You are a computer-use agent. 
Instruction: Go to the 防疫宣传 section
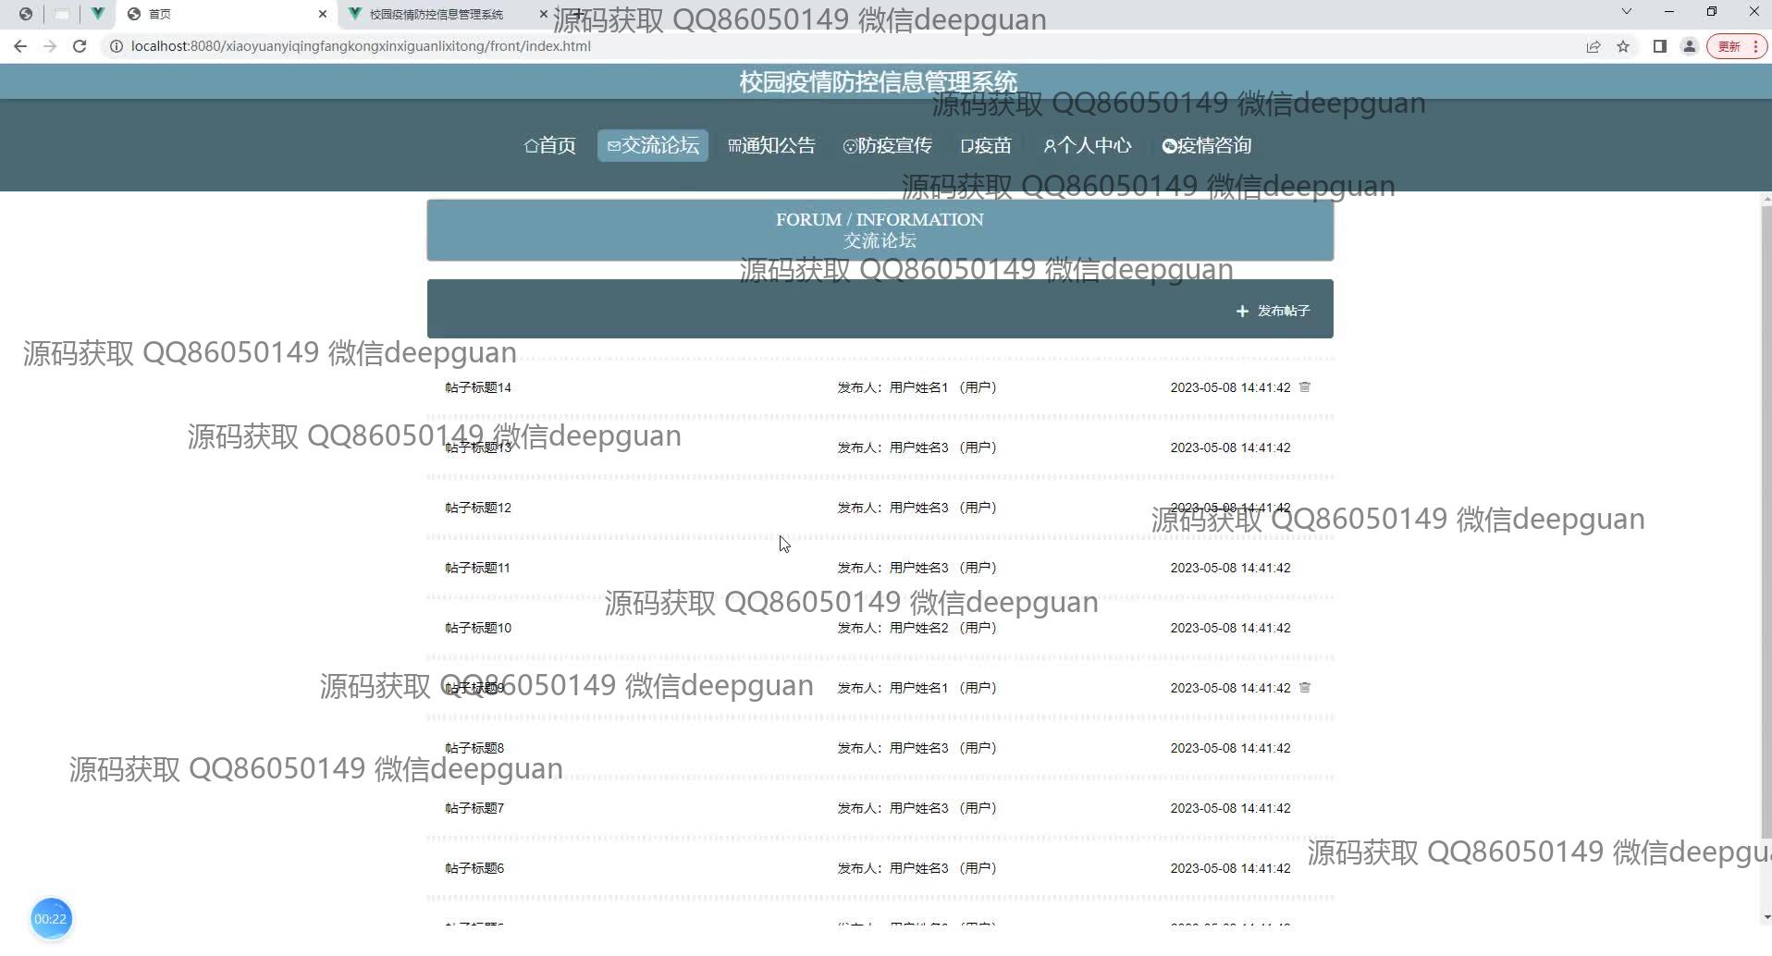[x=887, y=145]
